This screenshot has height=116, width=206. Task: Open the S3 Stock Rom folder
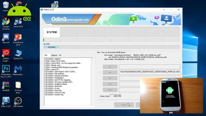18,87
